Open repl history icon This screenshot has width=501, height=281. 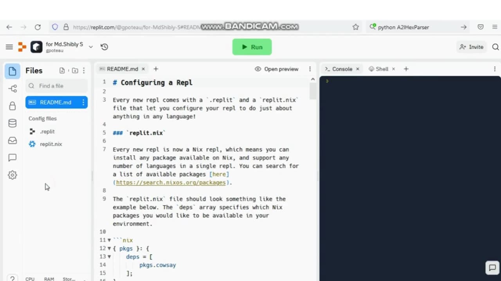[x=104, y=47]
